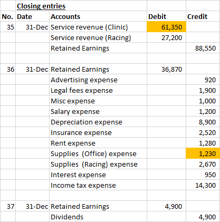Select 'Supplies (Office) expense' account cell
The height and width of the screenshot is (222, 220).
tap(98, 153)
